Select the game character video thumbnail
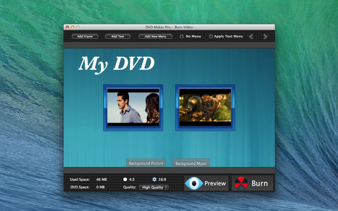This screenshot has width=338, height=211. [205, 108]
